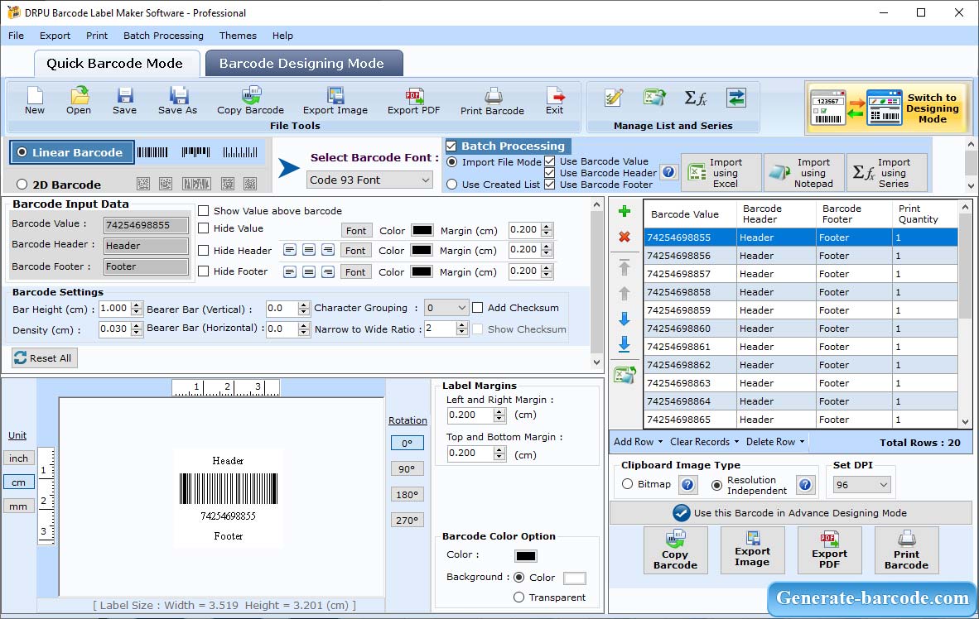Change the Background color swatch
The width and height of the screenshot is (979, 619).
(575, 578)
